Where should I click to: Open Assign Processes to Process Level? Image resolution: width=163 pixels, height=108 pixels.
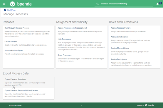(x=72, y=28)
